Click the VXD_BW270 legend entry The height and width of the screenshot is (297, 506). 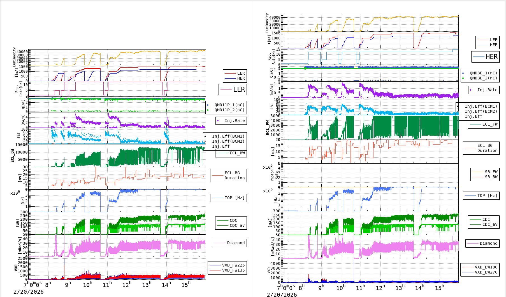pos(480,272)
